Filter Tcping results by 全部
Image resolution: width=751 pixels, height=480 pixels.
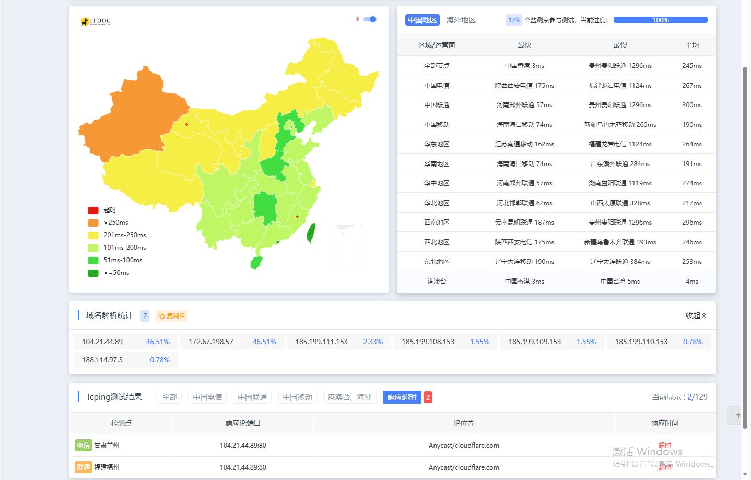[170, 397]
